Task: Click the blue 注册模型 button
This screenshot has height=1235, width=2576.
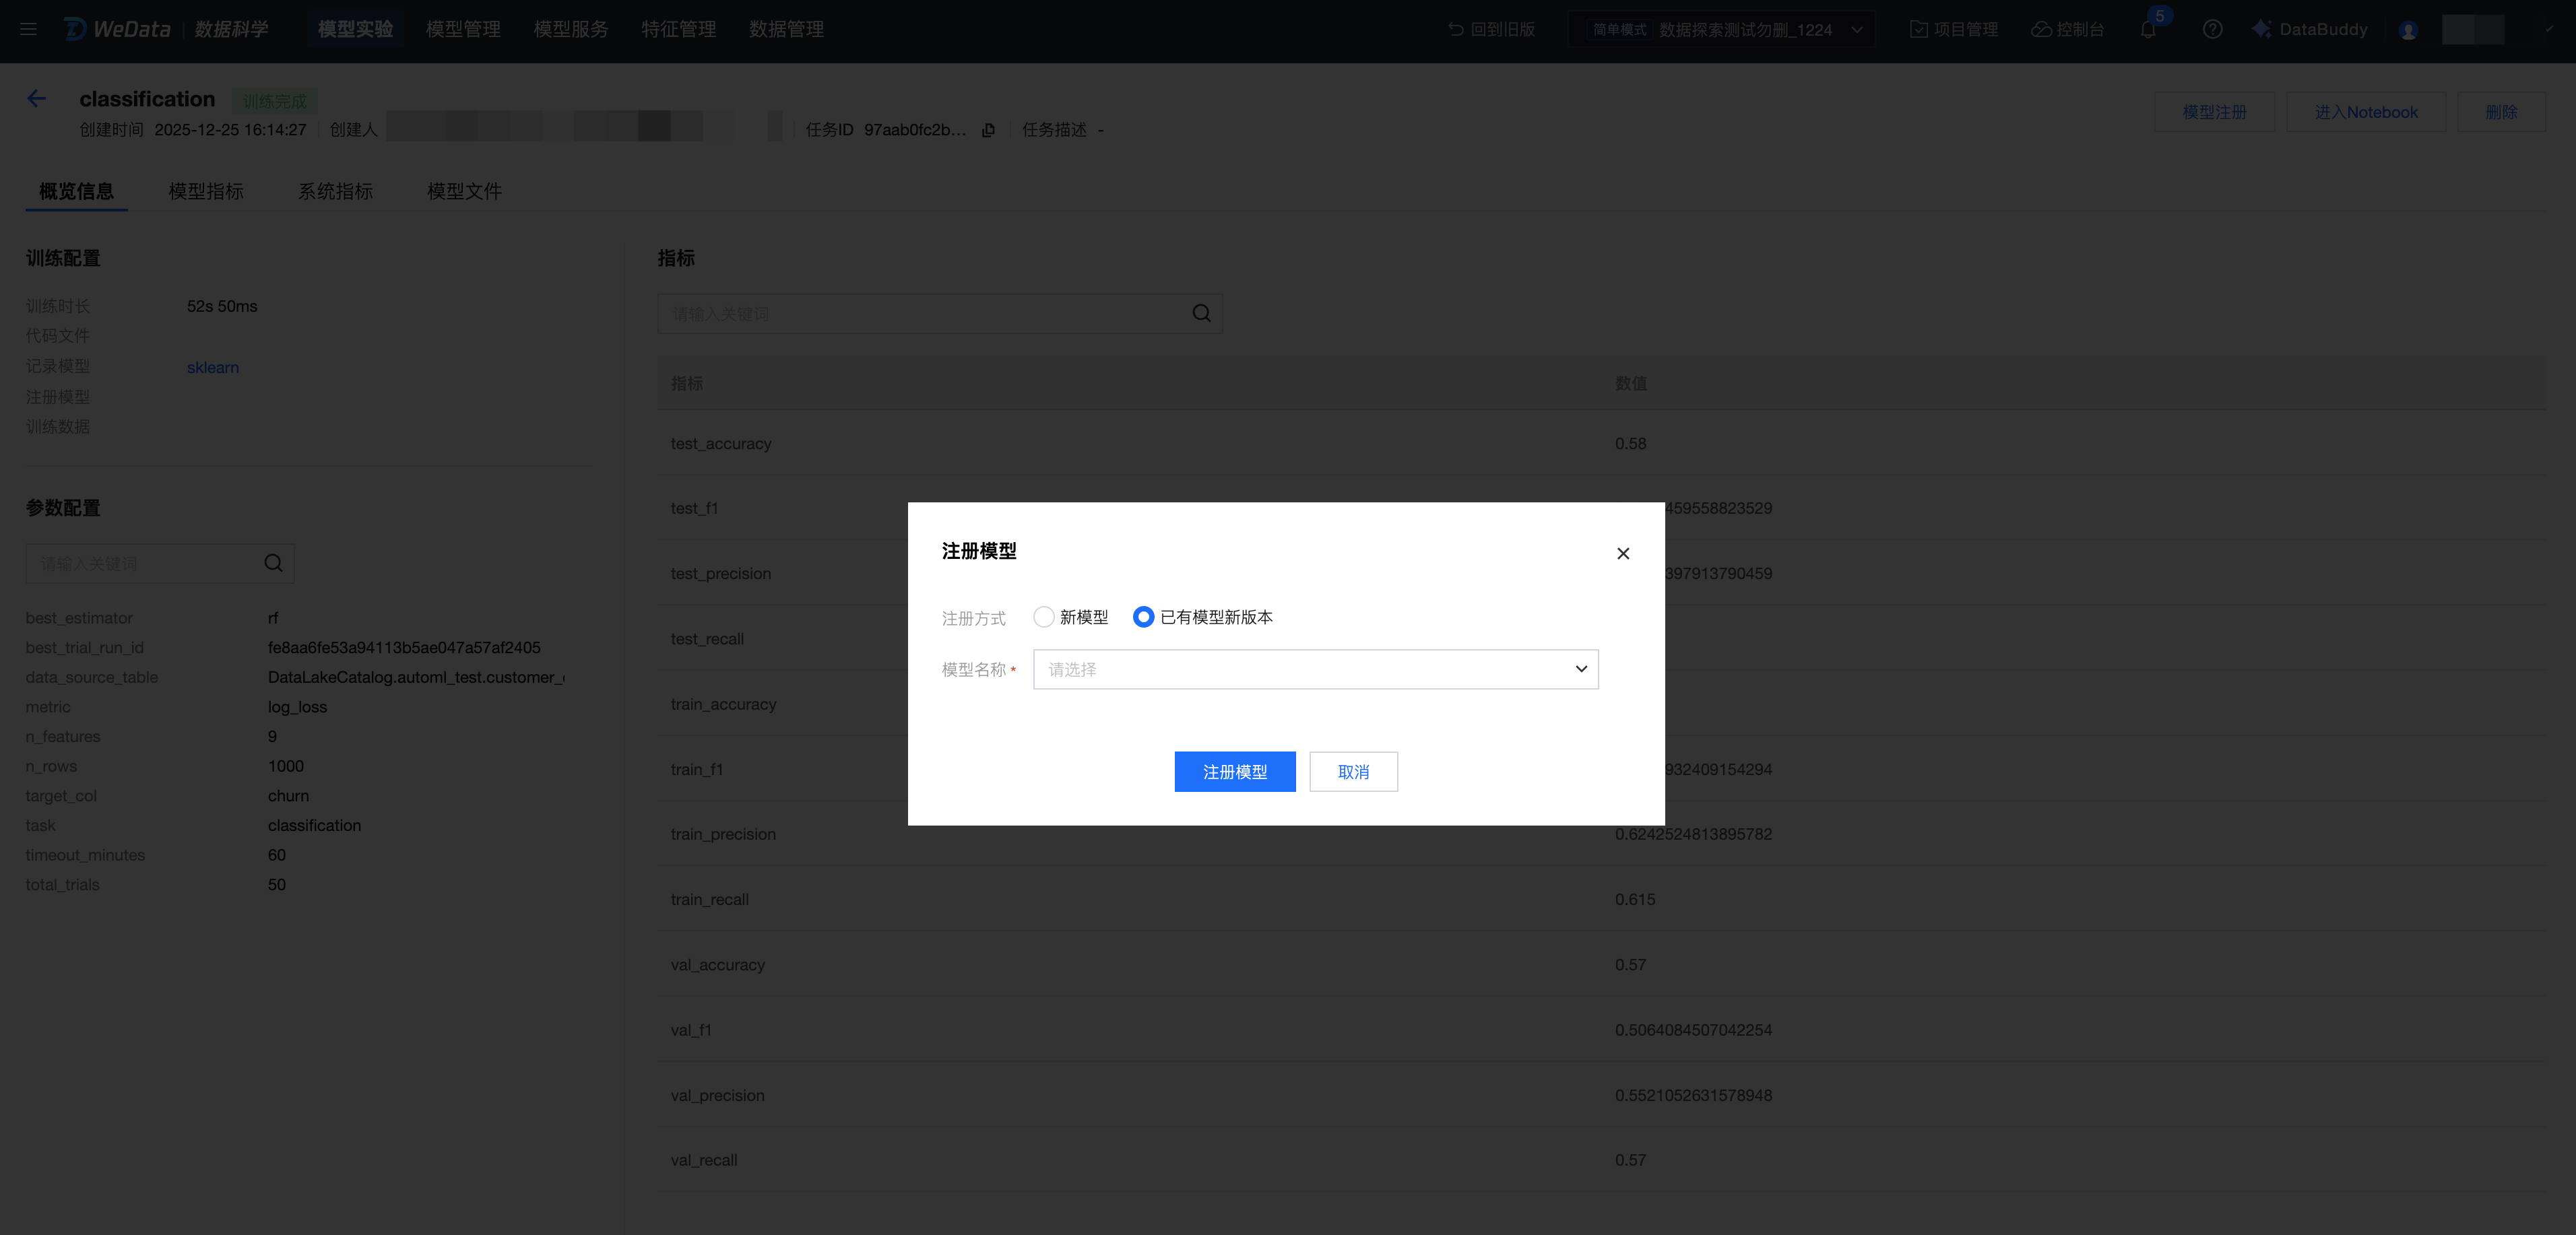Action: click(1234, 771)
